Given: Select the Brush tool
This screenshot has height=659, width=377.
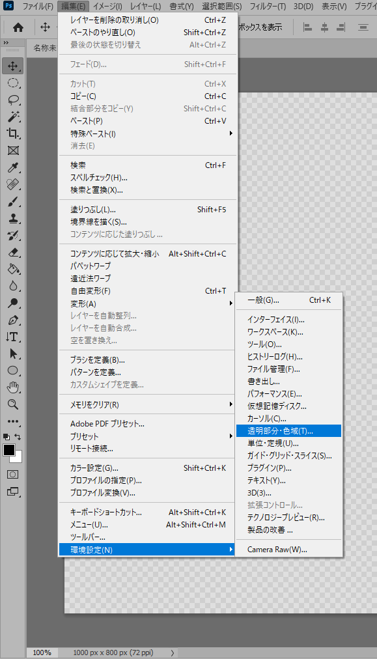Looking at the screenshot, I should 13,201.
